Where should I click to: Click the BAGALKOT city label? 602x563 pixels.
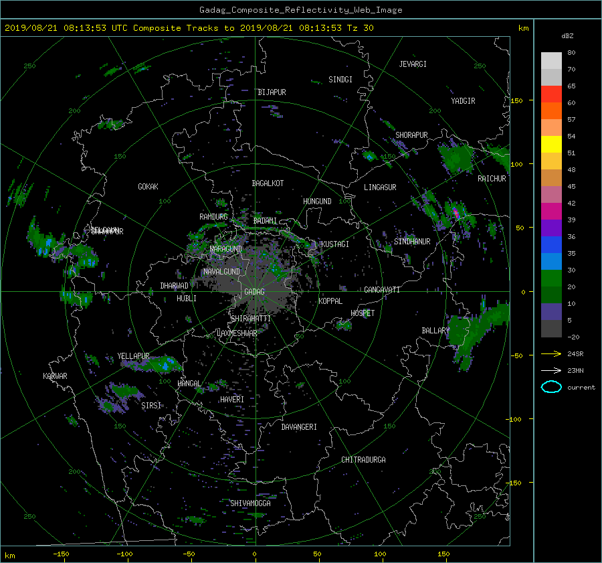pos(268,183)
